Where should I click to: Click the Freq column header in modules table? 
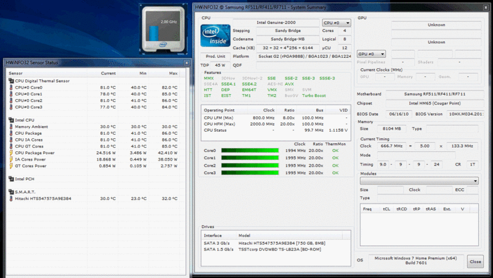[x=367, y=209]
